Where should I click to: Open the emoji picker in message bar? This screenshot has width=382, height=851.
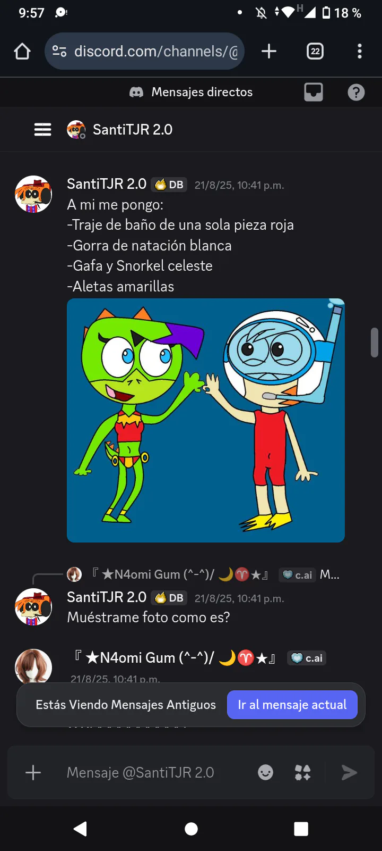coord(266,772)
